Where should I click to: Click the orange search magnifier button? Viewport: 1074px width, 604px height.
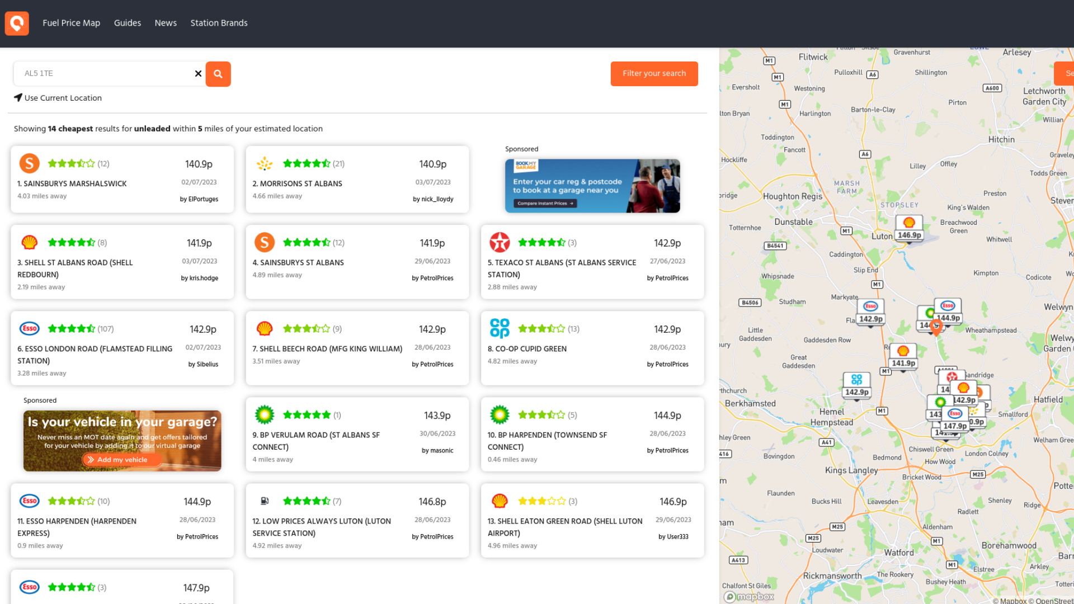coord(218,74)
